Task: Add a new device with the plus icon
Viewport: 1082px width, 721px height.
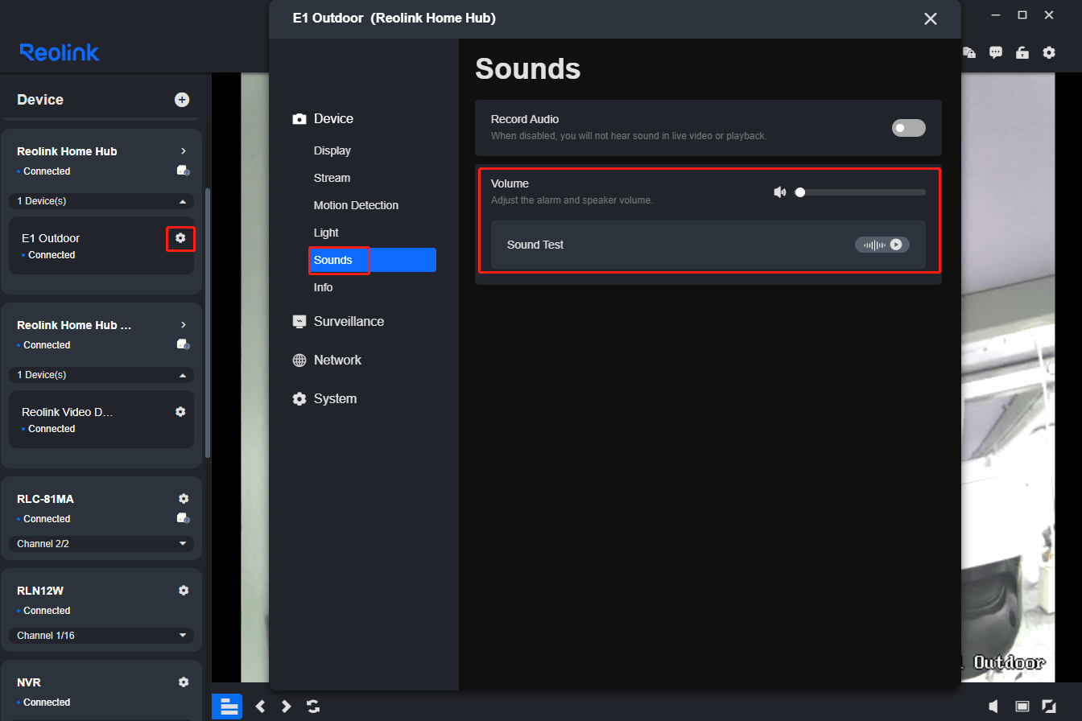Action: pyautogui.click(x=182, y=100)
